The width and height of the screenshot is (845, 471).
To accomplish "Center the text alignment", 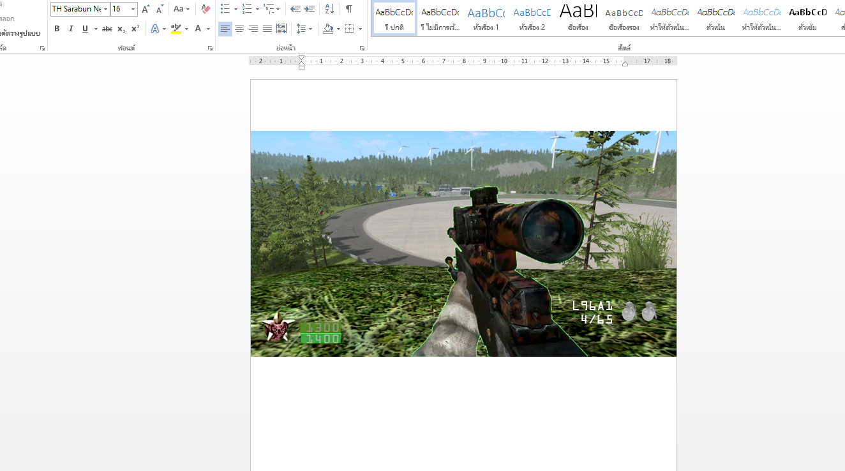I will coord(239,29).
